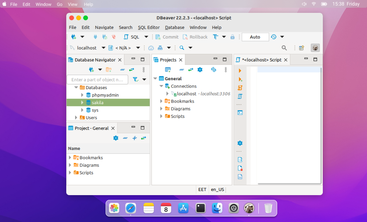Open the Auto commit mode dropdown
This screenshot has height=222, width=367.
[283, 37]
